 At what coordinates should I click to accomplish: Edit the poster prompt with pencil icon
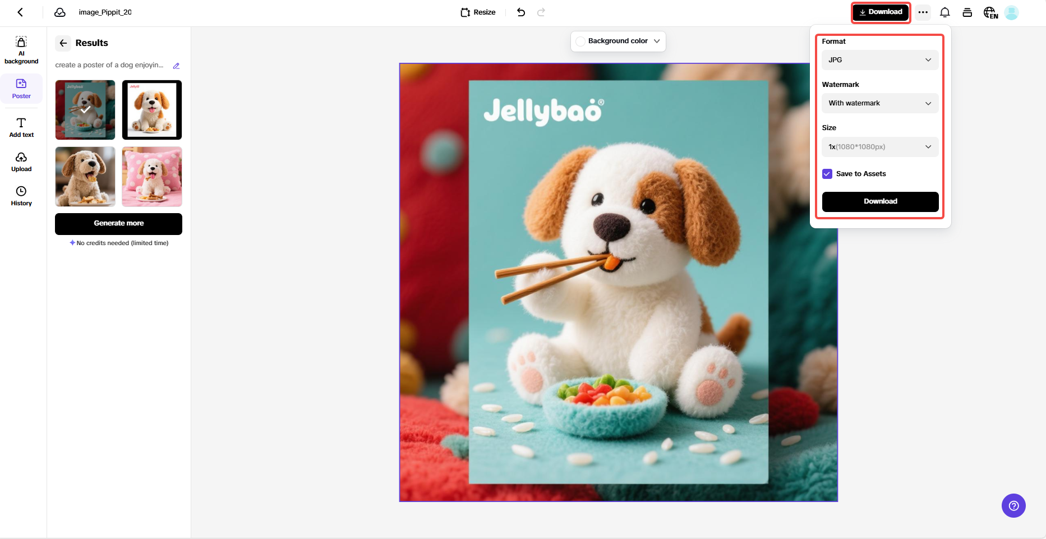pyautogui.click(x=176, y=66)
